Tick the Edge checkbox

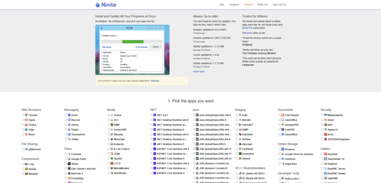(x=23, y=129)
